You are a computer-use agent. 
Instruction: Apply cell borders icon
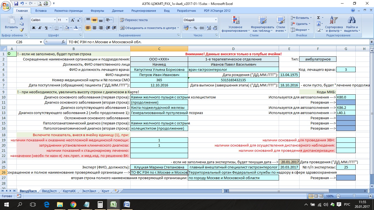coord(56,28)
